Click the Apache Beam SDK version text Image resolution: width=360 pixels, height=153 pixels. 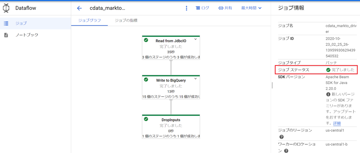coord(337,82)
